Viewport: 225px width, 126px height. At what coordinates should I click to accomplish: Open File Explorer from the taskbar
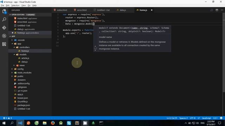coord(45,123)
